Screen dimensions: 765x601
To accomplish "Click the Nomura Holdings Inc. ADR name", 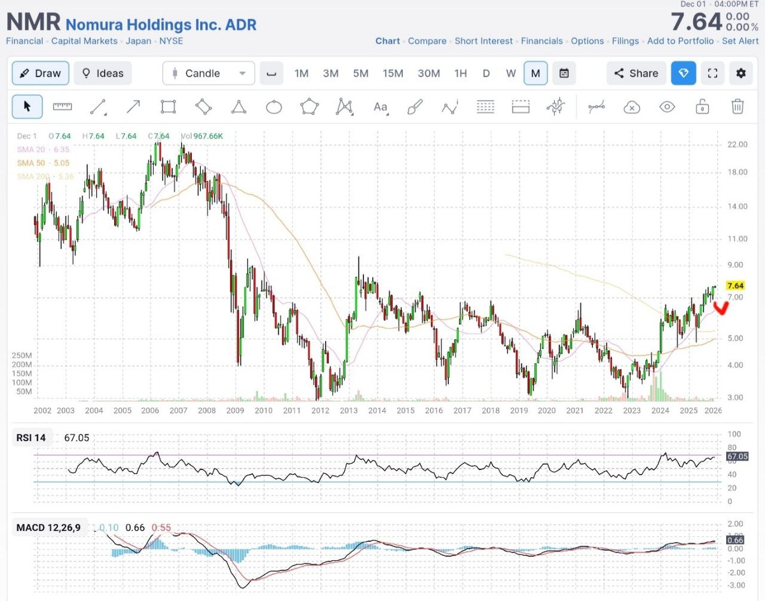I will click(x=161, y=25).
